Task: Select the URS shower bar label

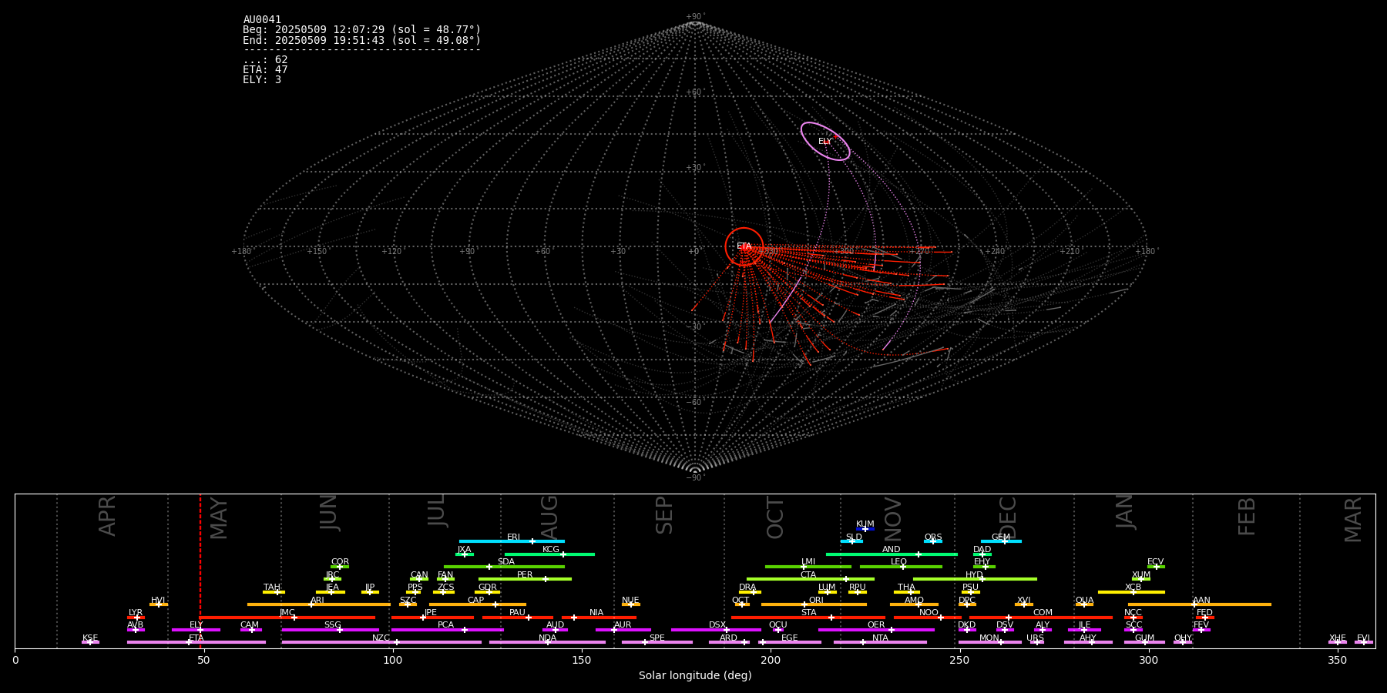Action: click(1036, 638)
